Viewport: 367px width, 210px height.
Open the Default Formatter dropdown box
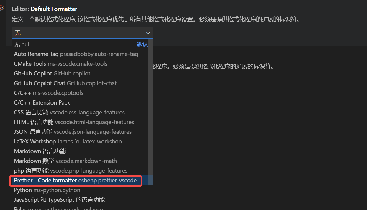83,33
